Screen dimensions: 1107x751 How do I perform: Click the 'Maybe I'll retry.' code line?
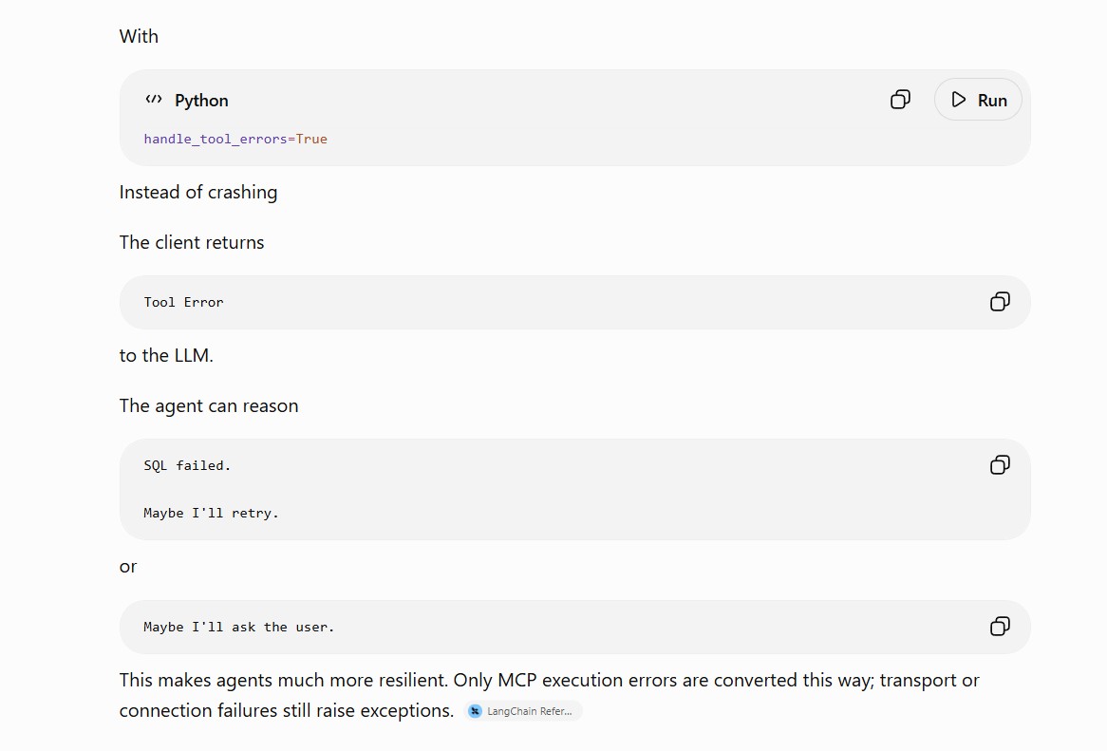point(211,513)
